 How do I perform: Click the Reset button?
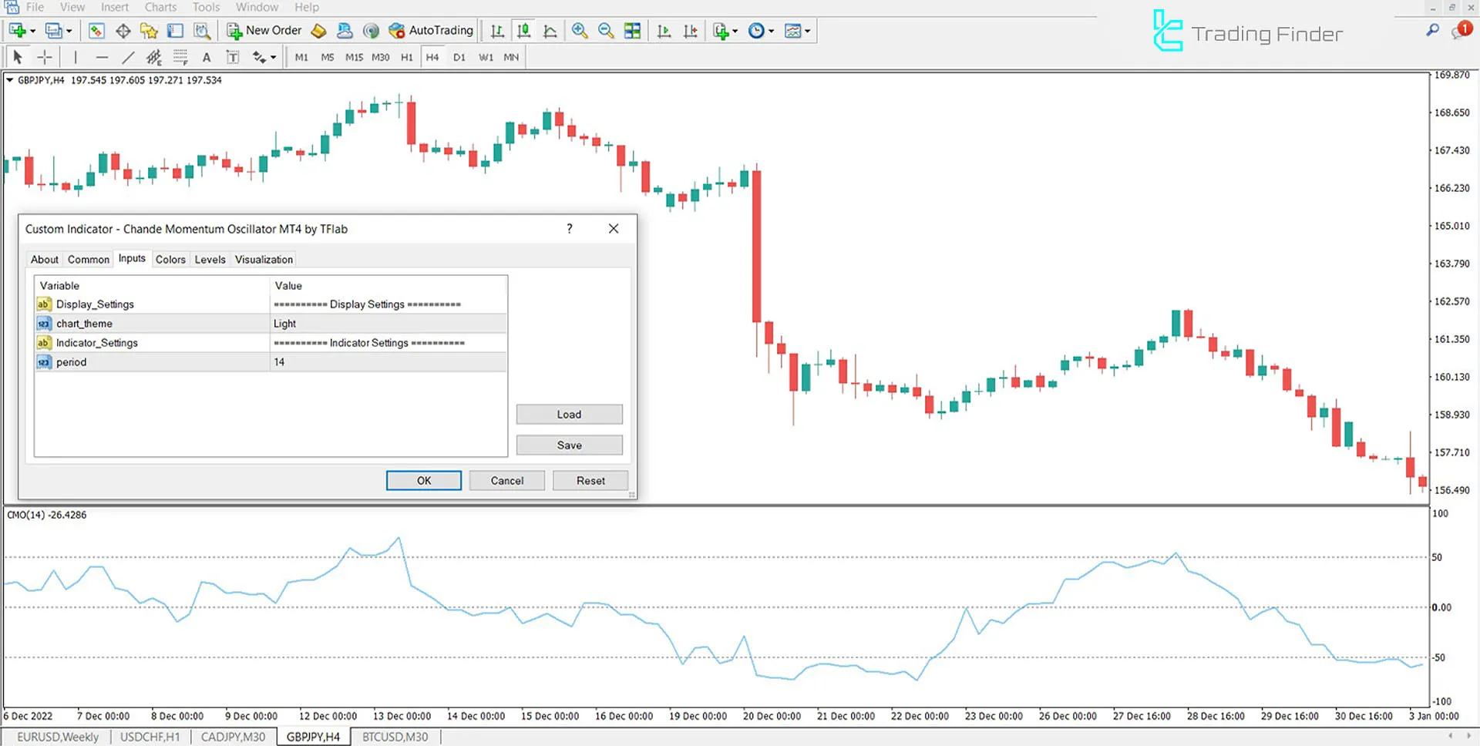click(x=590, y=481)
